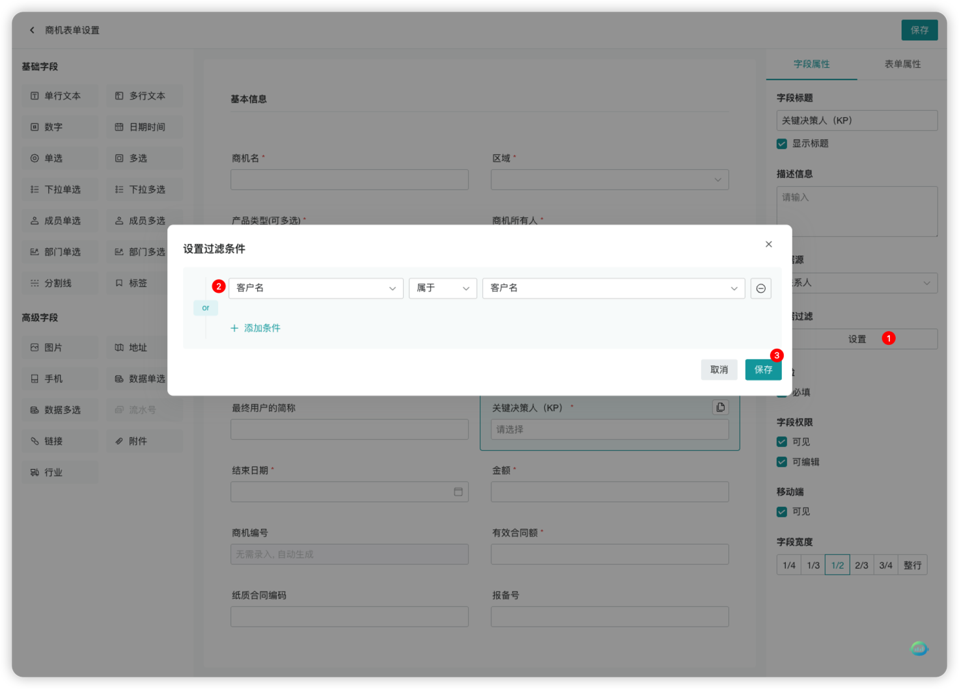Expand the 区域 dropdown in the form
The width and height of the screenshot is (959, 689).
click(609, 180)
